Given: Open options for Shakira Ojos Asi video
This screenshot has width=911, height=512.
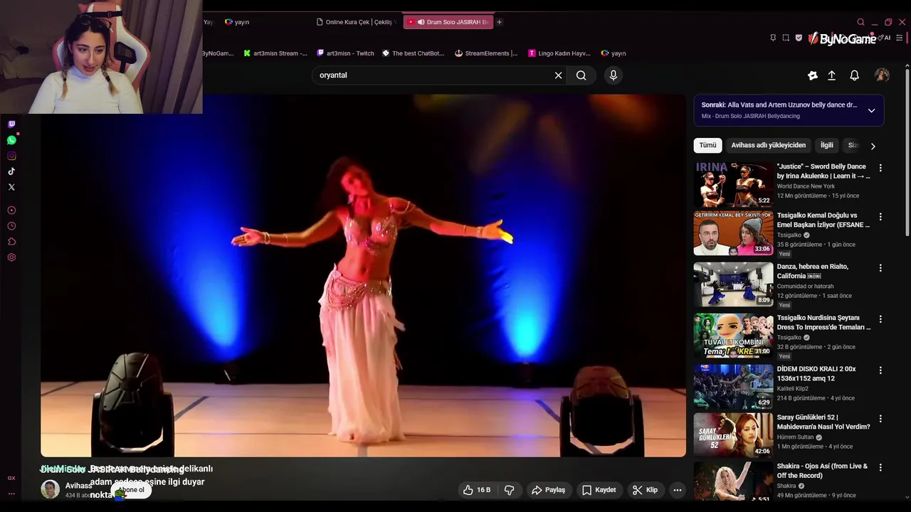Looking at the screenshot, I should (880, 468).
